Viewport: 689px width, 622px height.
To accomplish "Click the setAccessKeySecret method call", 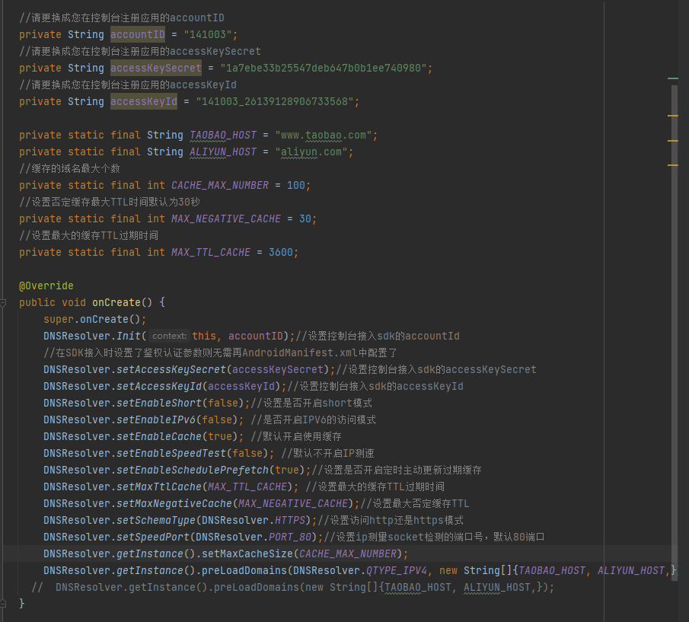I will 171,369.
